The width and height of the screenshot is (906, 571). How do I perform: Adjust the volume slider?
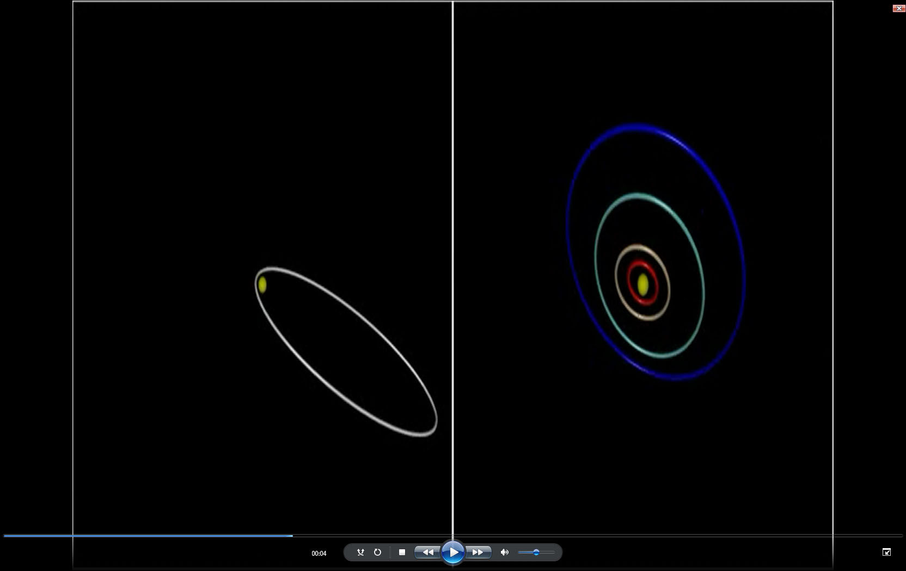click(x=536, y=553)
